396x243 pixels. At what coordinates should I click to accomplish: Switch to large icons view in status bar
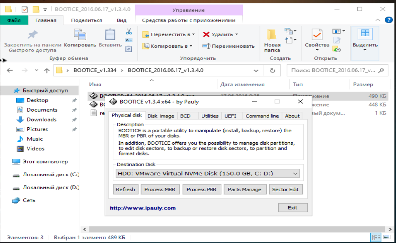[387, 237]
